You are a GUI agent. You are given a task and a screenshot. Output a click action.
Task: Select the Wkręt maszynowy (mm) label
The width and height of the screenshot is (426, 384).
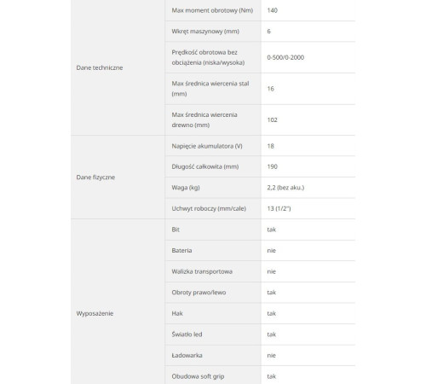coord(205,32)
